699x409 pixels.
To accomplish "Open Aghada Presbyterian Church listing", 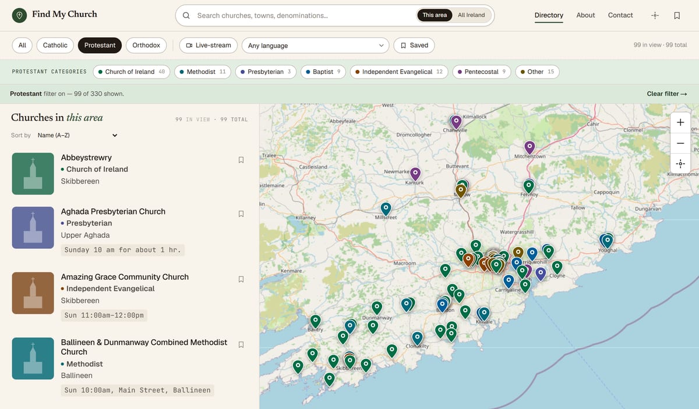I will click(113, 211).
